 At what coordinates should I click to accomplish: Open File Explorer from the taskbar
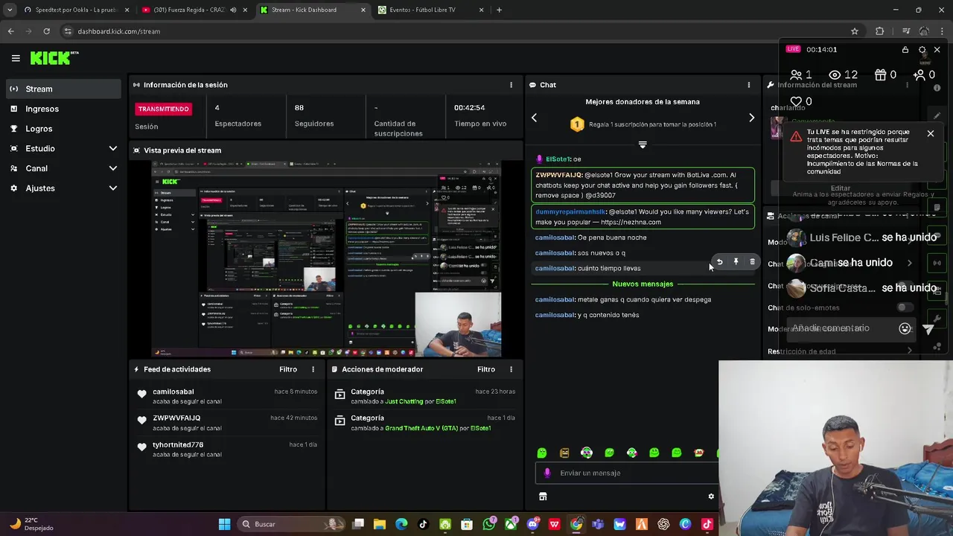(x=380, y=524)
